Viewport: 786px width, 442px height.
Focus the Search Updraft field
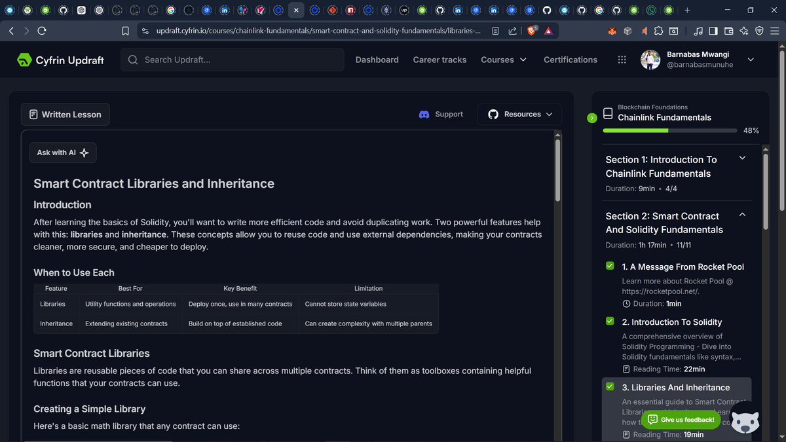click(233, 60)
